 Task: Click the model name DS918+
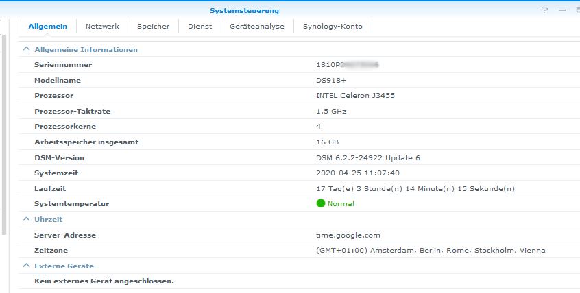[331, 80]
